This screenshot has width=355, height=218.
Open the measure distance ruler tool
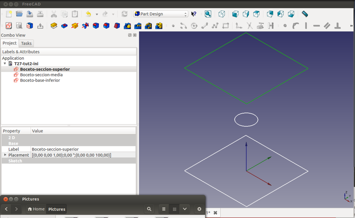[305, 14]
